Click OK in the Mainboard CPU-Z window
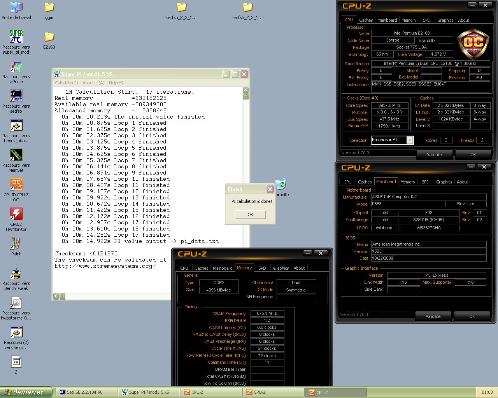The height and width of the screenshot is (398, 498). 472,316
